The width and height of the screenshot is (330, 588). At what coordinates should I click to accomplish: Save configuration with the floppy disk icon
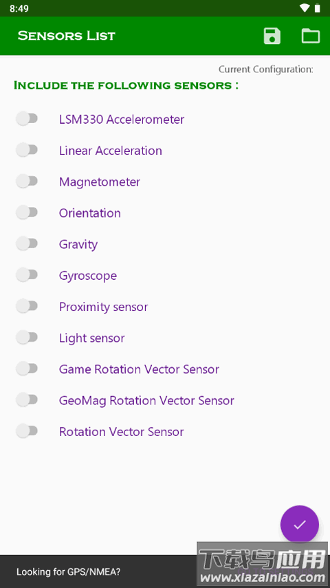(272, 36)
